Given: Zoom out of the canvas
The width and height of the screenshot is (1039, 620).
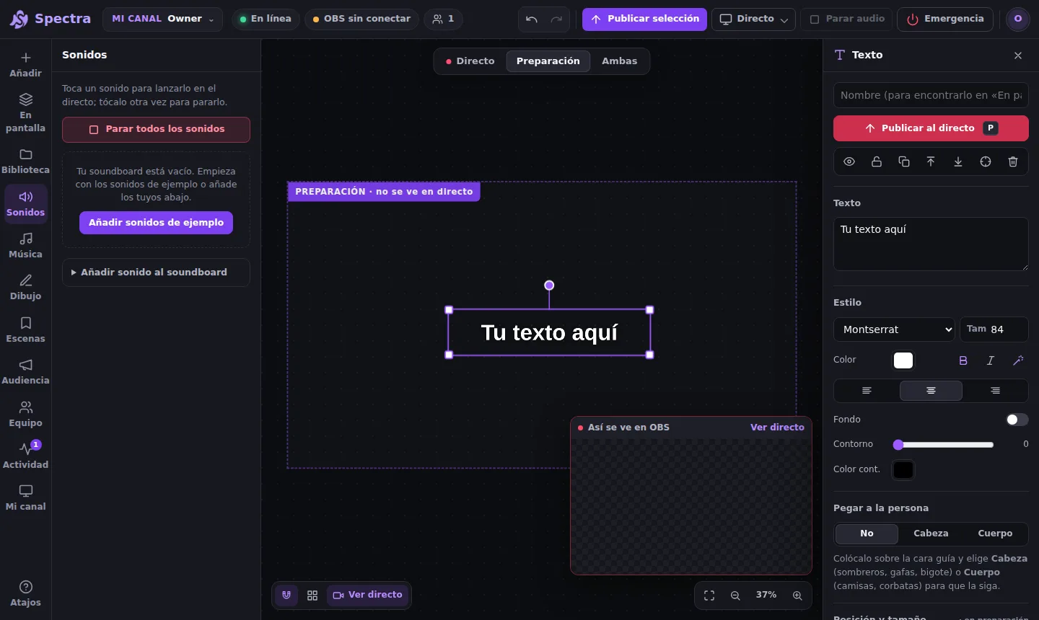Looking at the screenshot, I should 735,595.
